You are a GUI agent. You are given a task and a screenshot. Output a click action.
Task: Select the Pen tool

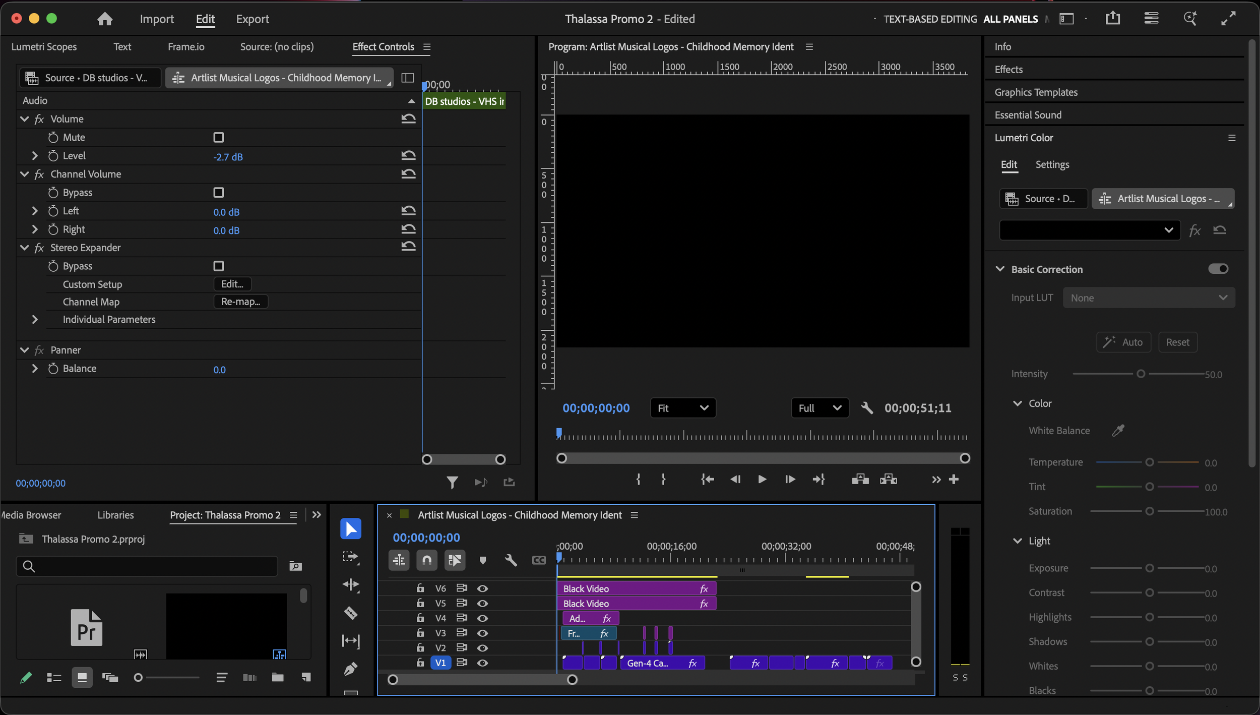pyautogui.click(x=351, y=669)
